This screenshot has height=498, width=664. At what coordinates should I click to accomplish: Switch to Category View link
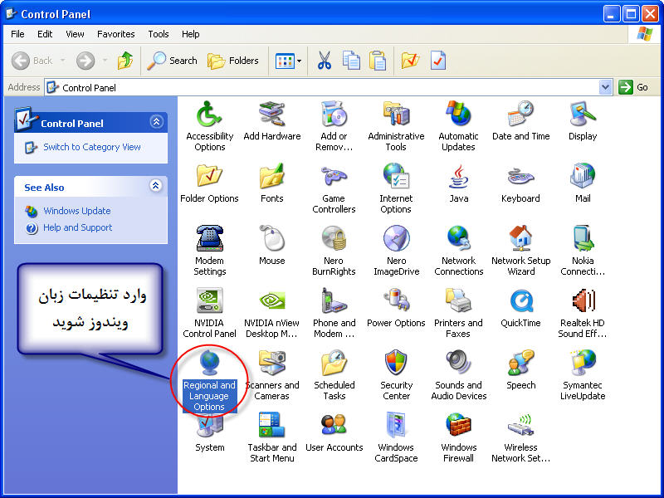(x=92, y=147)
